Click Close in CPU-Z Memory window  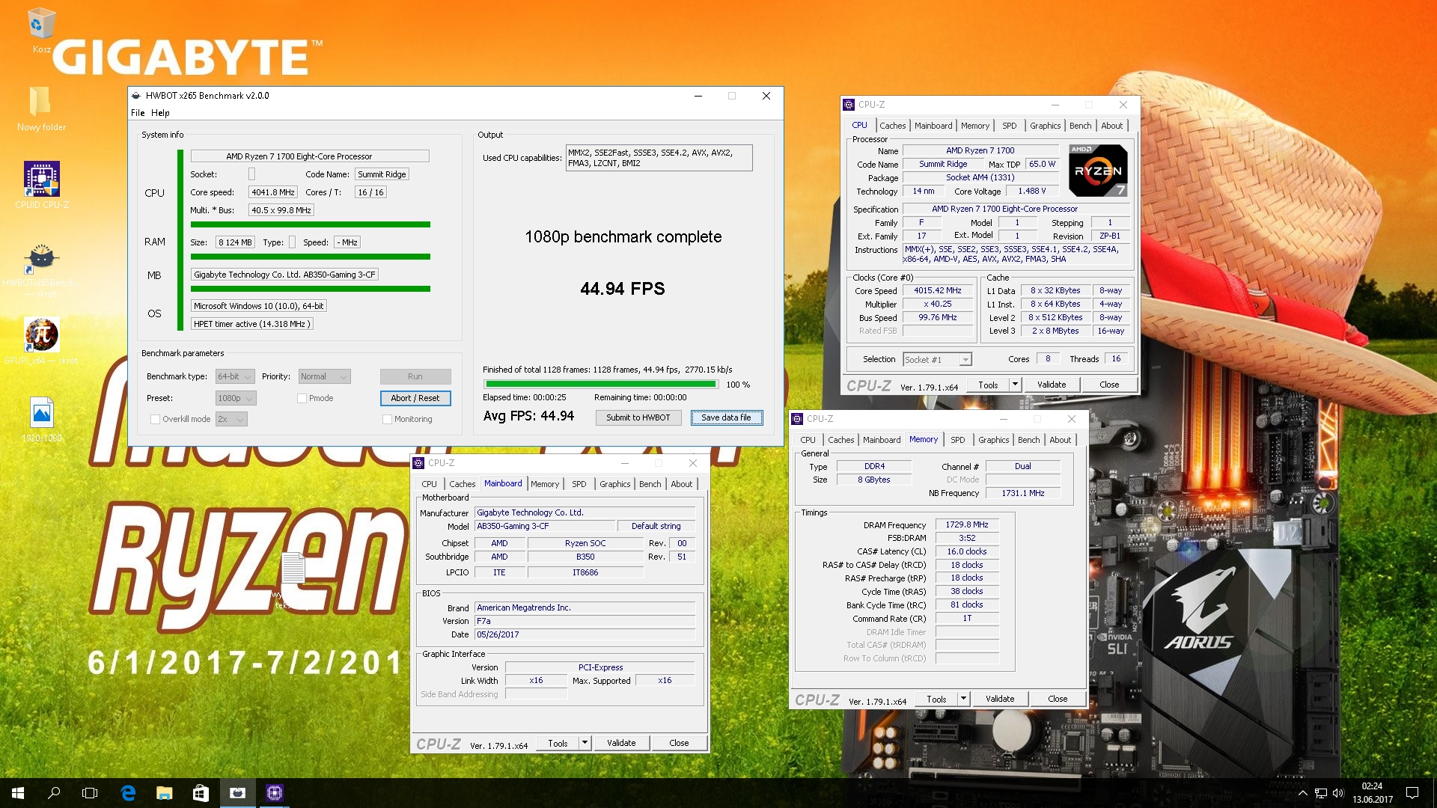tap(1058, 699)
